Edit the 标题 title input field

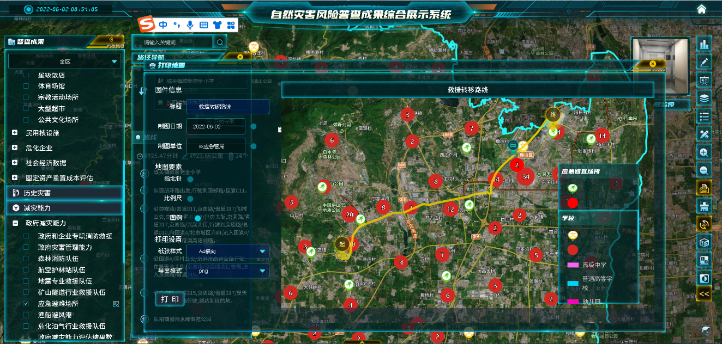coord(227,107)
